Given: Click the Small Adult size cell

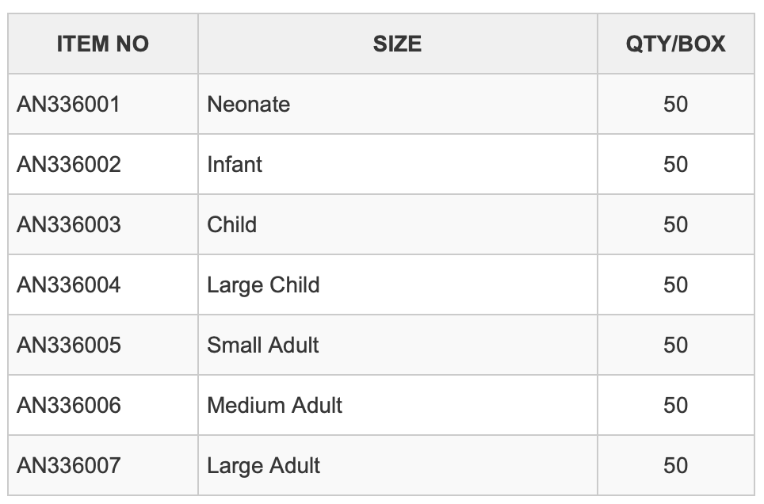Looking at the screenshot, I should [398, 345].
